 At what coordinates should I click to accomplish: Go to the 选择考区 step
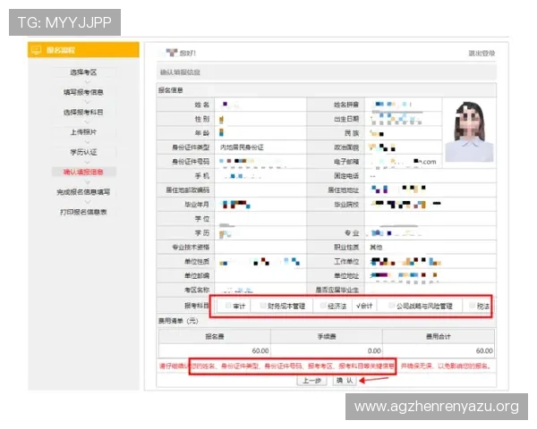83,72
